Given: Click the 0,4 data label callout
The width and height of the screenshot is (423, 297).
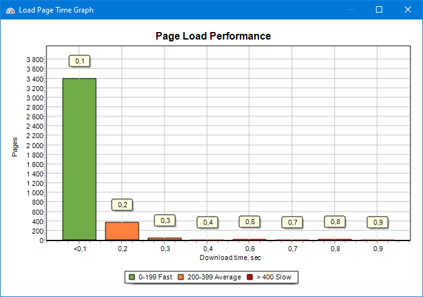Looking at the screenshot, I should pos(208,222).
